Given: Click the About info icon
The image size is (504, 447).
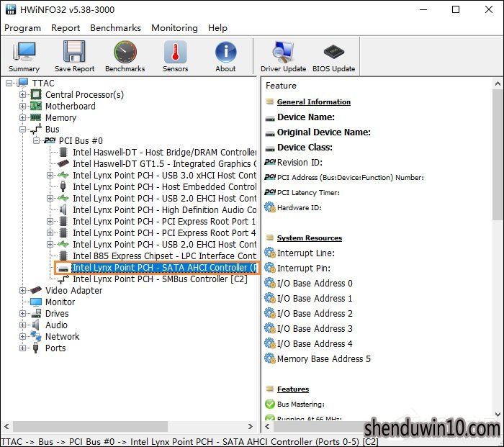Looking at the screenshot, I should click(x=225, y=51).
